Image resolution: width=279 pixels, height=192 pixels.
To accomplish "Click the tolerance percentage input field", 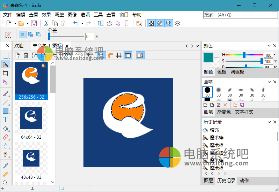I will pyautogui.click(x=89, y=36).
